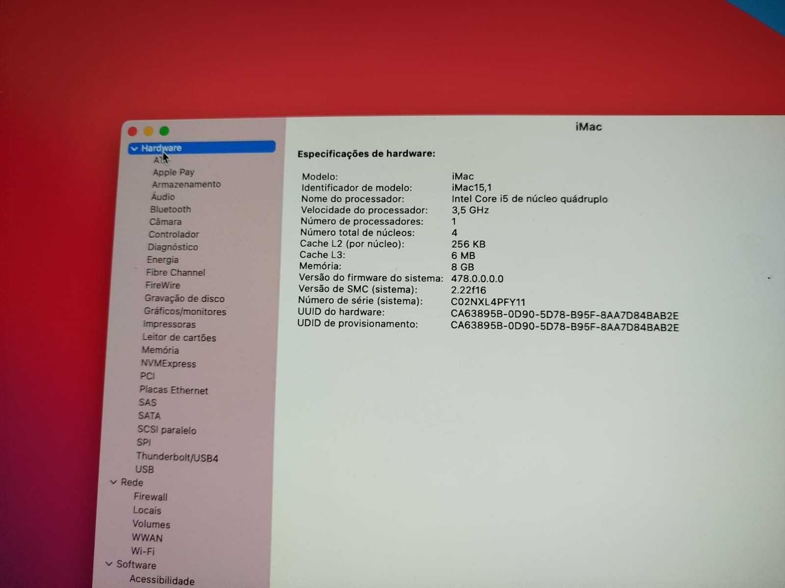The width and height of the screenshot is (785, 588).
Task: Select Impressoras in sidebar
Action: click(x=169, y=324)
